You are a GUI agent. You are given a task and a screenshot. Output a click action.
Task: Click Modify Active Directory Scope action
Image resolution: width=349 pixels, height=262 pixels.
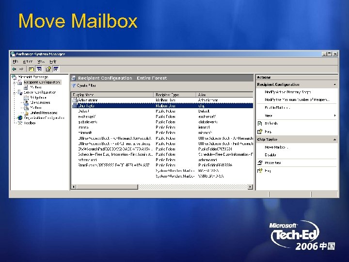point(287,92)
